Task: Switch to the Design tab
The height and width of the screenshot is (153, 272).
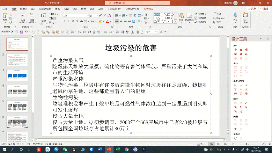Action: (x=92, y=9)
